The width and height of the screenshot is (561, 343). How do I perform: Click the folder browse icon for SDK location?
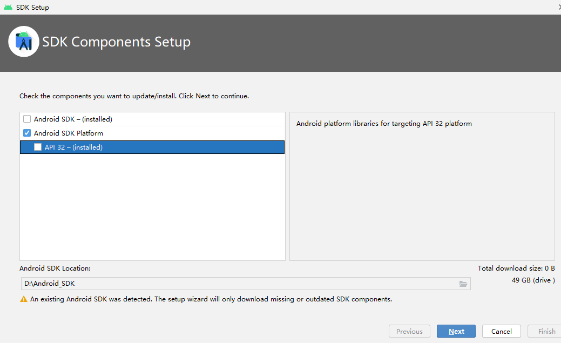[x=463, y=283]
